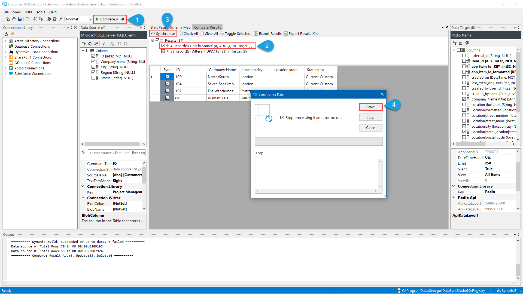This screenshot has width=523, height=294.
Task: Collapse the Results (37) tree node
Action: [x=153, y=40]
